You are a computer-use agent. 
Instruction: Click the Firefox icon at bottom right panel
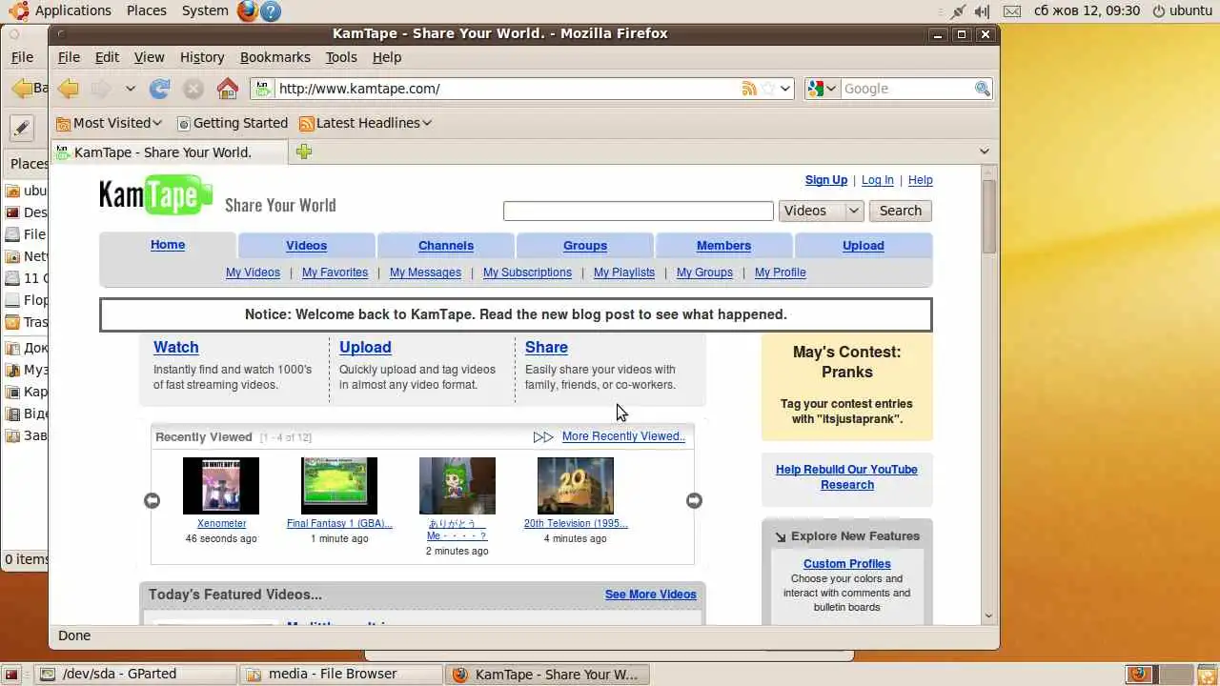tap(1138, 675)
